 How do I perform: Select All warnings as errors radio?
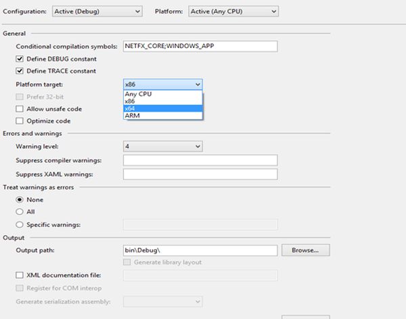[x=20, y=212]
